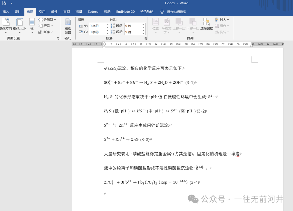Open the 选择窗格 selection pane

click(x=206, y=24)
